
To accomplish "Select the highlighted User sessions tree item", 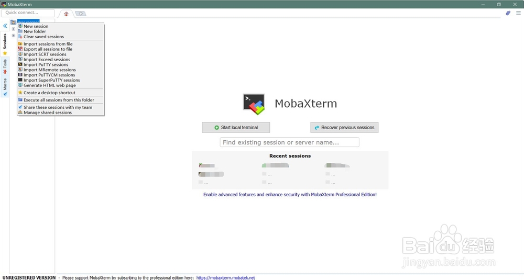I will [x=28, y=21].
